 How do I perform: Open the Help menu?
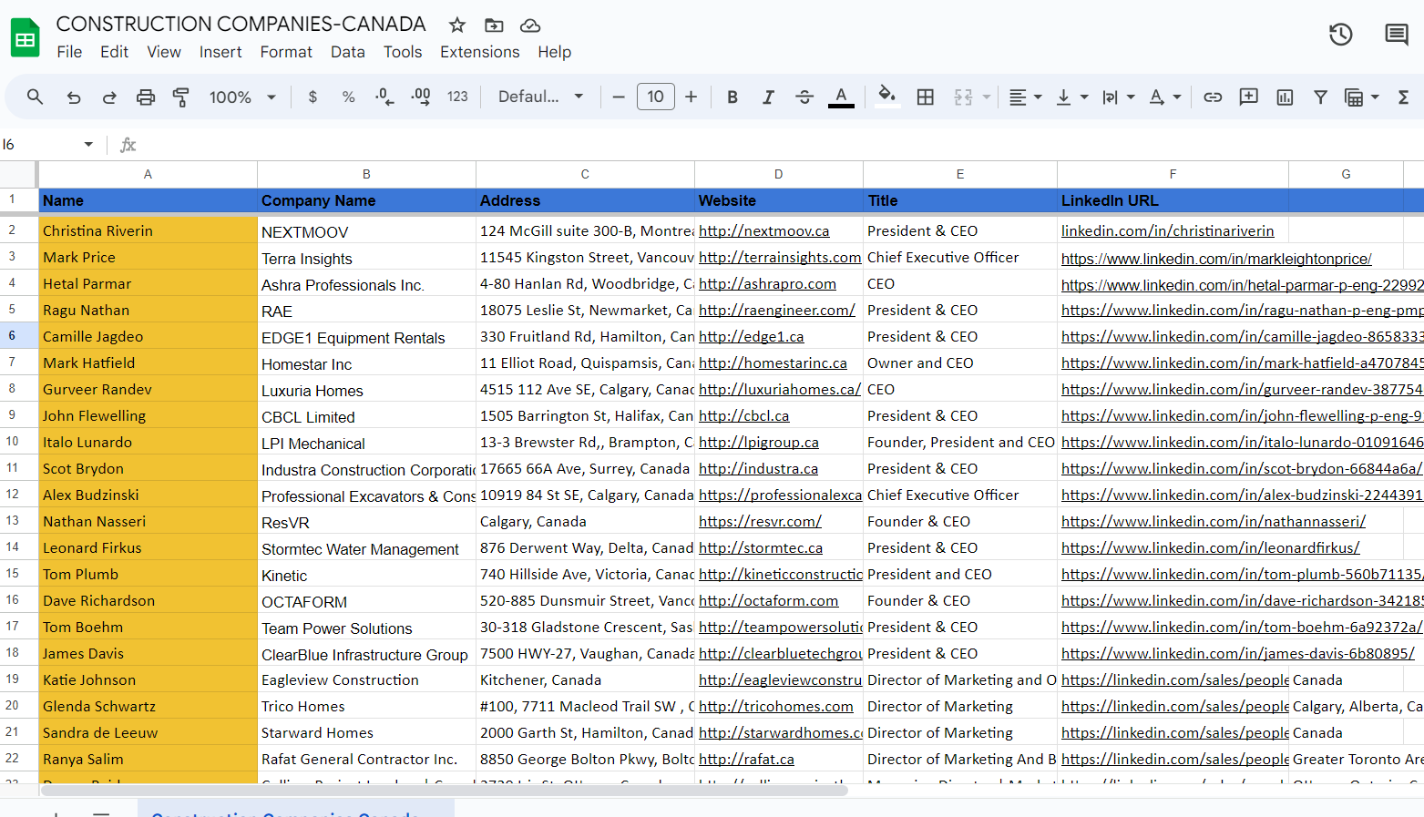[554, 52]
